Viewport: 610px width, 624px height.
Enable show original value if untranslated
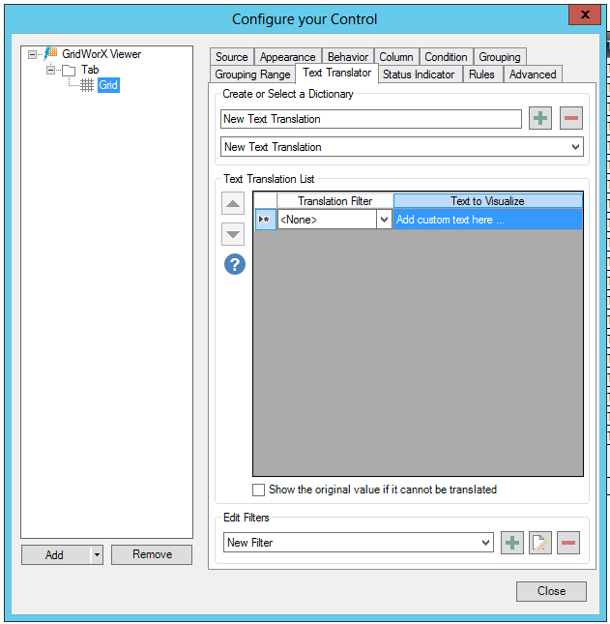pyautogui.click(x=258, y=490)
